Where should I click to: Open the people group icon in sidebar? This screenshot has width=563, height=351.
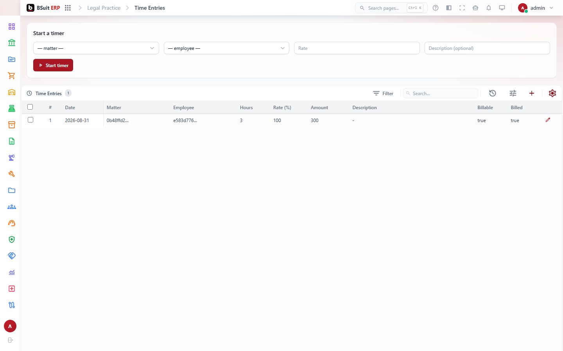[x=12, y=207]
